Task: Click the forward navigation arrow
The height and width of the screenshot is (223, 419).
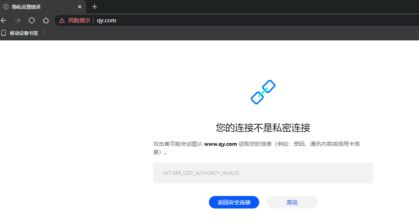Action: (x=18, y=20)
